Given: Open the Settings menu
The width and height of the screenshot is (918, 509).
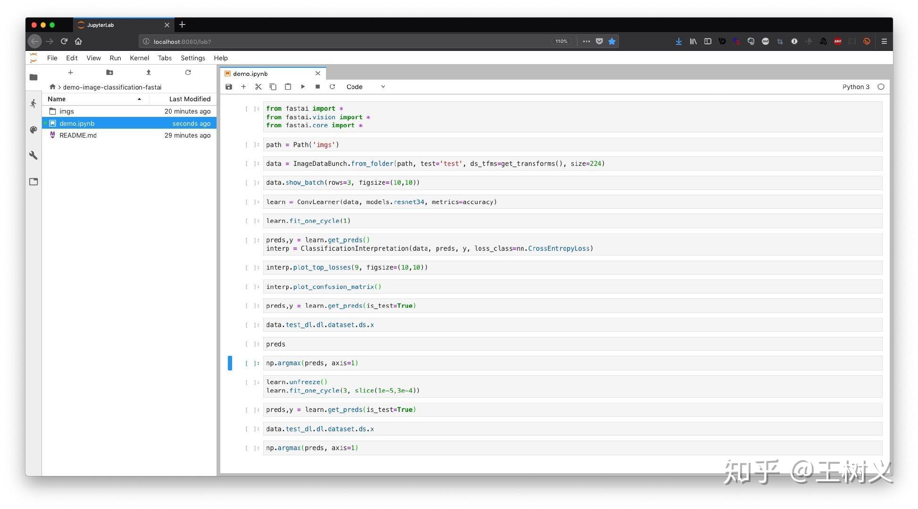Looking at the screenshot, I should [x=192, y=58].
